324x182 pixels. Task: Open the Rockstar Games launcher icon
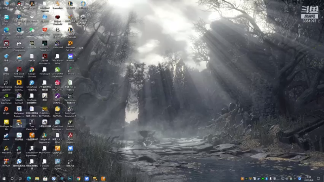pos(19,85)
